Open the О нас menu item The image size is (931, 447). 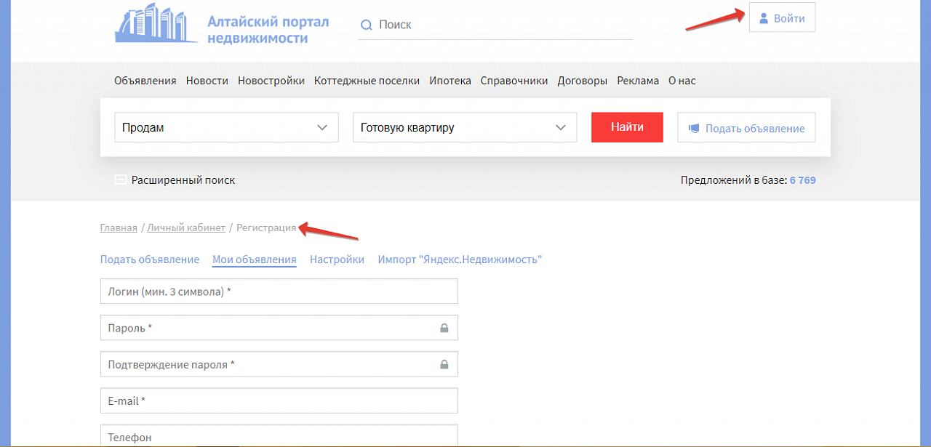pyautogui.click(x=682, y=81)
